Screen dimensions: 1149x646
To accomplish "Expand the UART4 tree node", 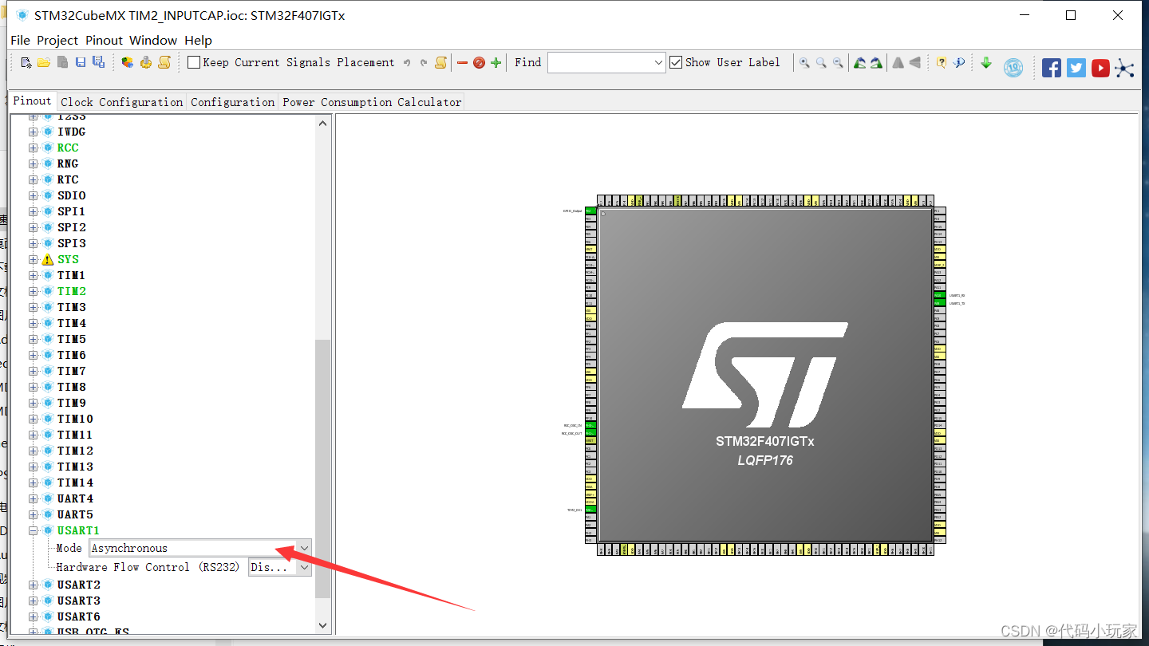I will click(34, 498).
